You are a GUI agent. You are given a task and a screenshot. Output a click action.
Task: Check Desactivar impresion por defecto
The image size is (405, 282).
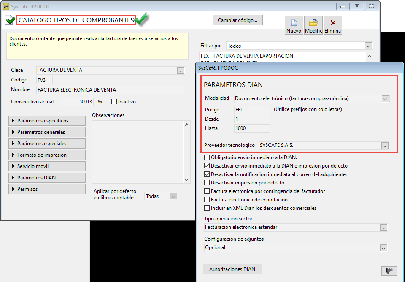coord(207,183)
